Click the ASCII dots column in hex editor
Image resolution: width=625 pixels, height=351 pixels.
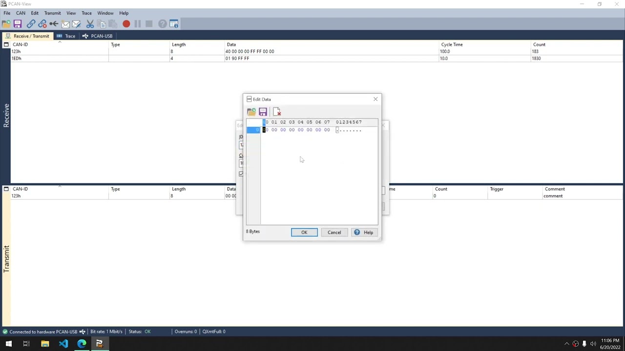[x=349, y=130]
